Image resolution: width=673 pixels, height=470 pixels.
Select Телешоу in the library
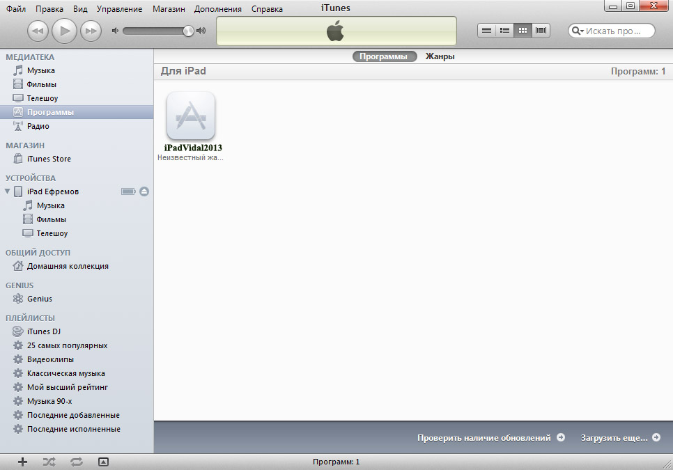click(77, 98)
